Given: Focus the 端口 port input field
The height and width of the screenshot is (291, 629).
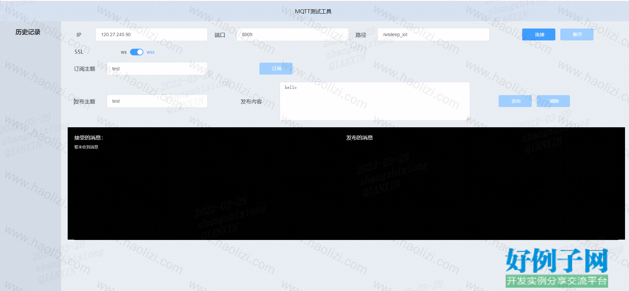Looking at the screenshot, I should click(x=293, y=34).
